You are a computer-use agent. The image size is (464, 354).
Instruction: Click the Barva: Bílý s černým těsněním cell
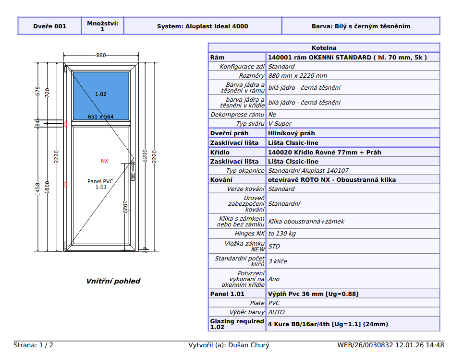[361, 26]
